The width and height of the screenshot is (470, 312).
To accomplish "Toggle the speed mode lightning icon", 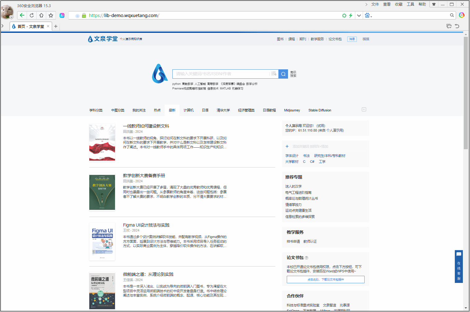I will click(351, 15).
